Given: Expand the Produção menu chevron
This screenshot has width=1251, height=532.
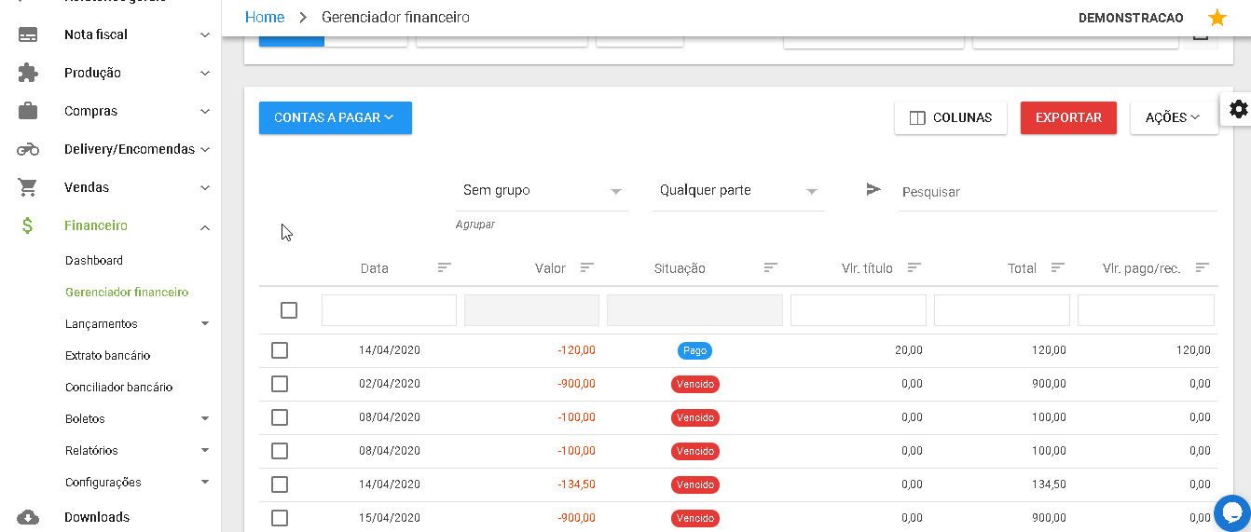Looking at the screenshot, I should (205, 73).
